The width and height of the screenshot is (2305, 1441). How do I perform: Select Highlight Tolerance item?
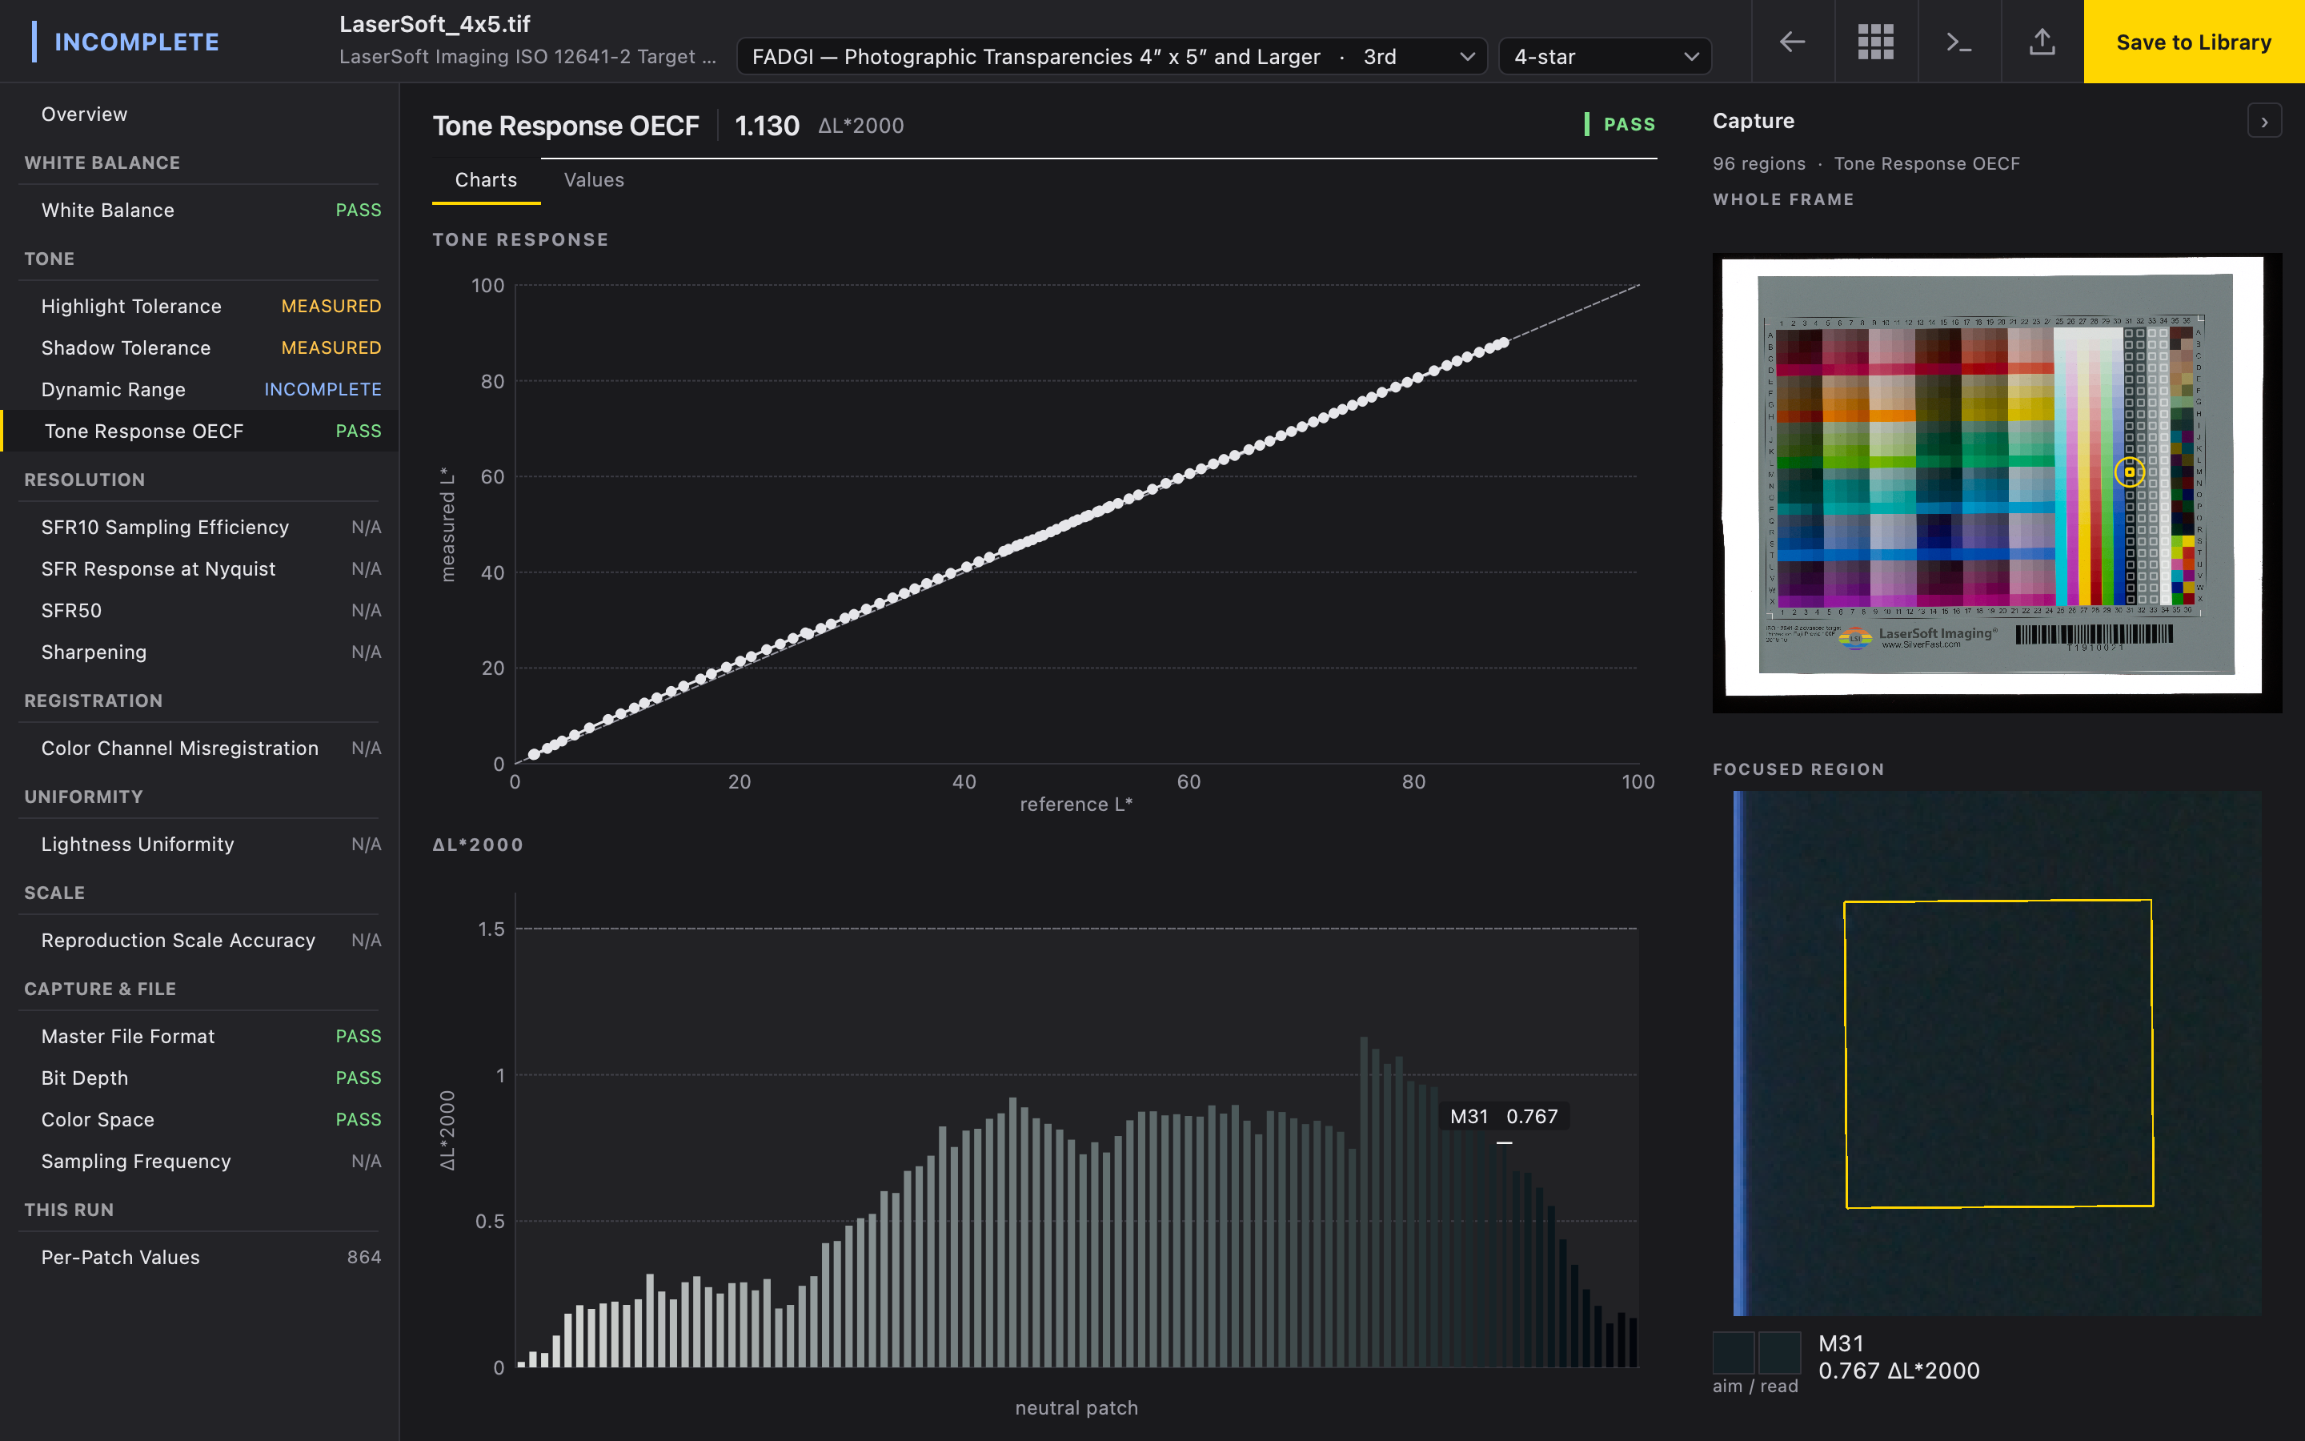(200, 306)
